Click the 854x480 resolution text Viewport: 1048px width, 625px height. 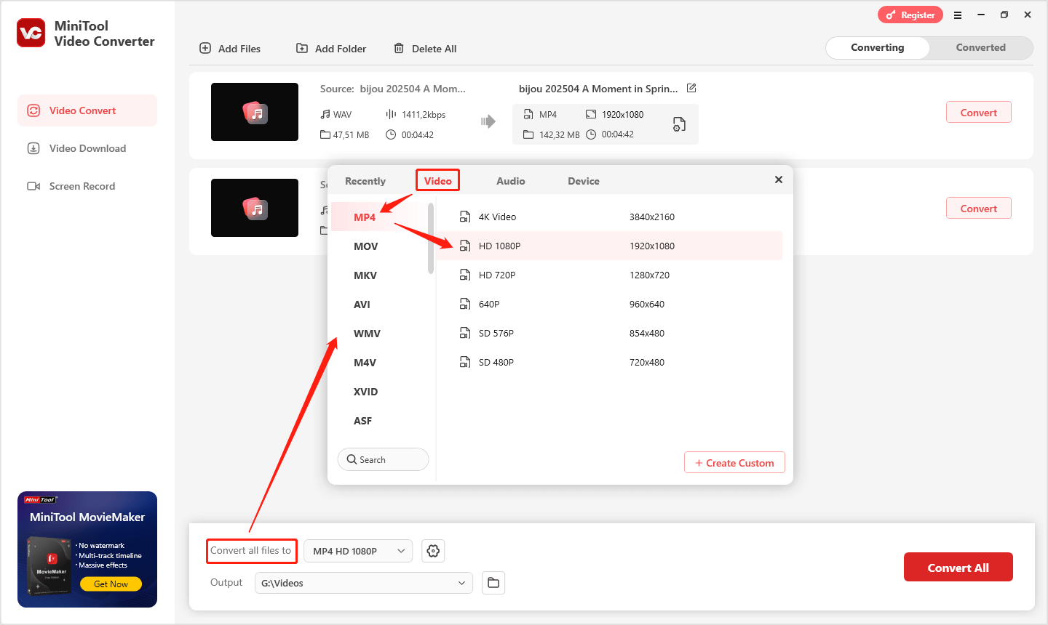click(x=647, y=333)
